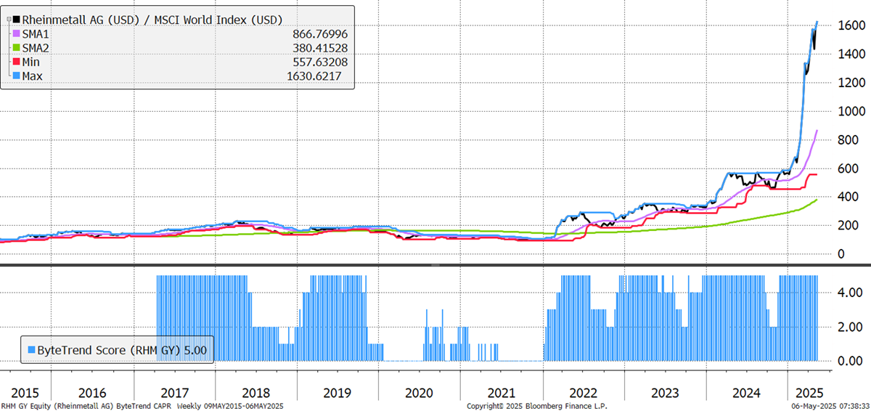Click the 2017 year label on time axis

point(175,393)
